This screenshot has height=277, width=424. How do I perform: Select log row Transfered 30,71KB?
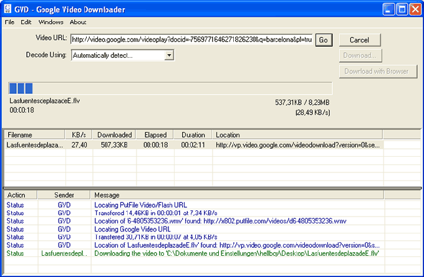(195, 237)
